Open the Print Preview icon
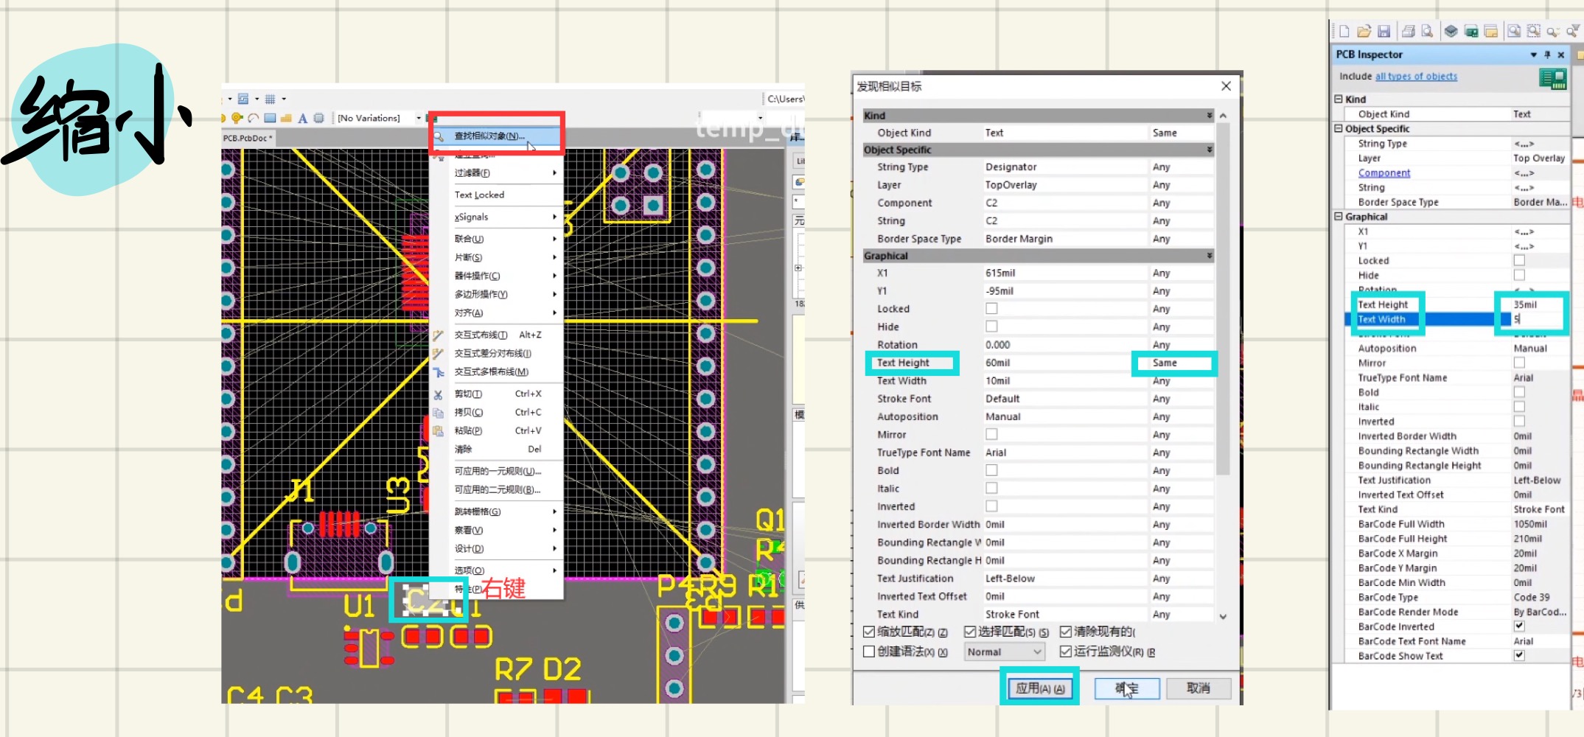 point(1427,30)
